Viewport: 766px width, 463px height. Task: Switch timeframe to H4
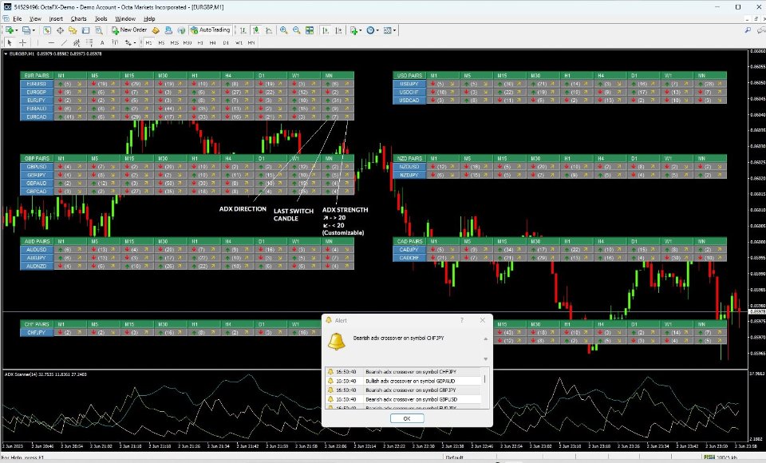point(212,43)
